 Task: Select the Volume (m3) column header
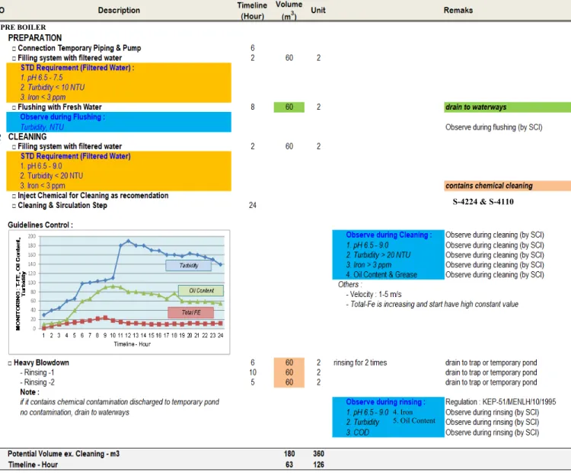[289, 10]
